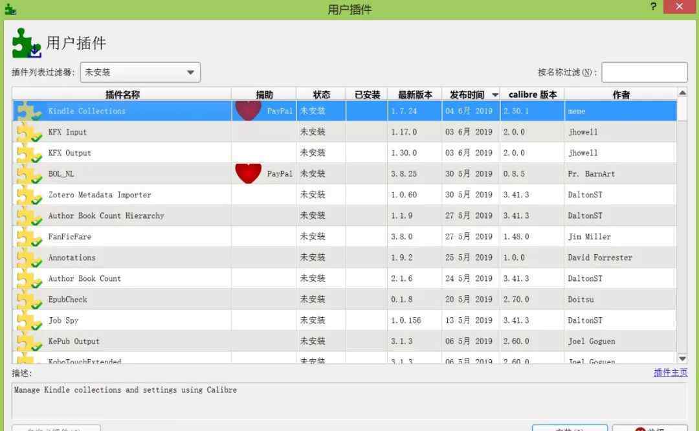
Task: Toggle the sort arrow on 发布时间 column
Action: [495, 95]
